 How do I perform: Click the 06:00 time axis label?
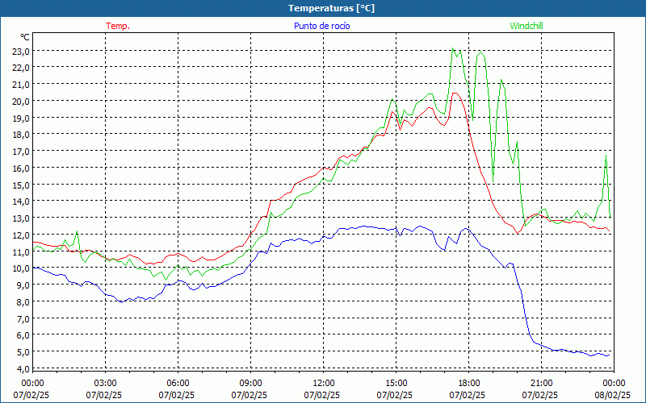coord(178,384)
